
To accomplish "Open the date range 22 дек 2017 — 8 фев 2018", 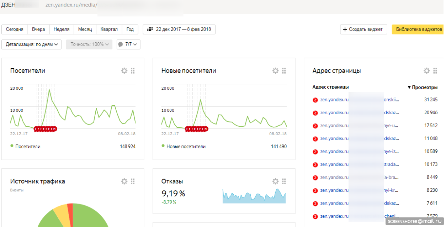I will [179, 29].
